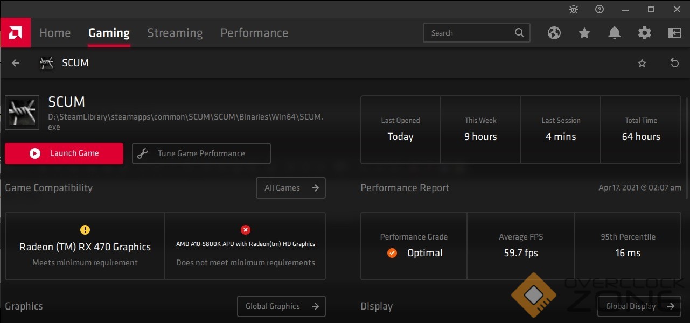Open the web browser globe icon
The height and width of the screenshot is (323, 690).
pos(554,33)
